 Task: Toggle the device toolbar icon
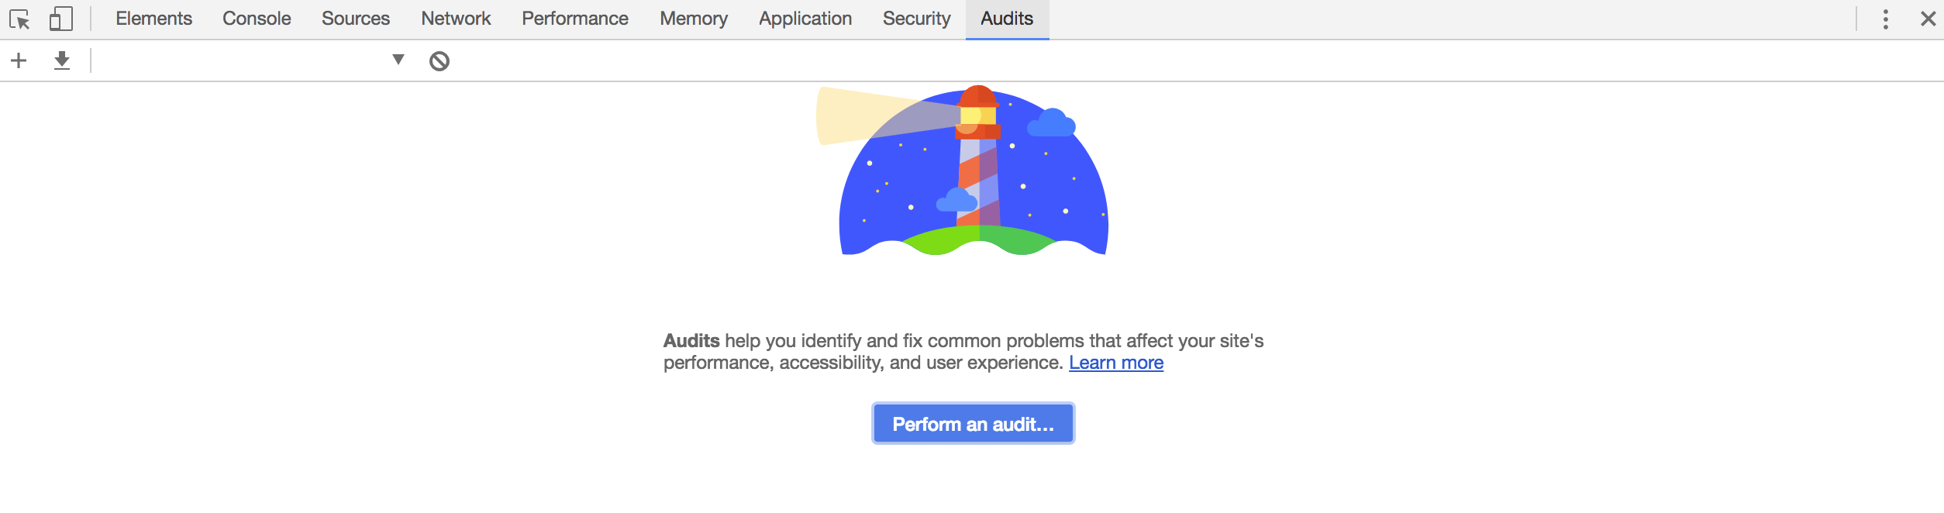61,19
